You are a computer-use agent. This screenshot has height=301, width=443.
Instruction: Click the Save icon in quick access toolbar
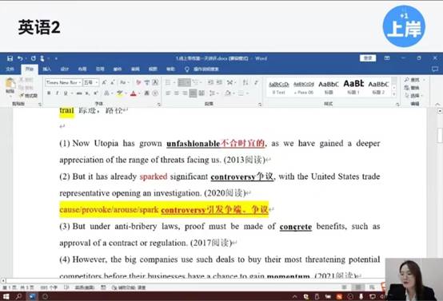10,58
